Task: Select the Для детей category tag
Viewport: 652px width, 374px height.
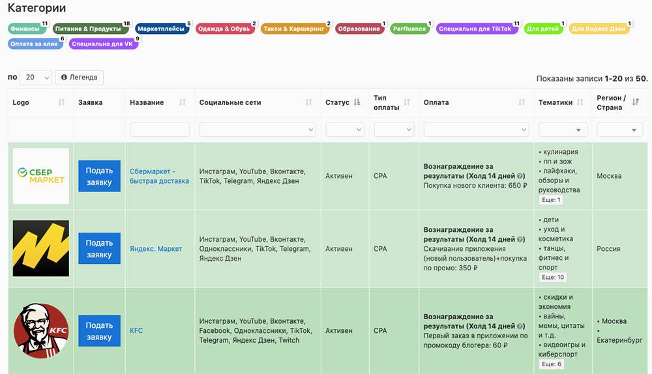Action: pos(544,29)
